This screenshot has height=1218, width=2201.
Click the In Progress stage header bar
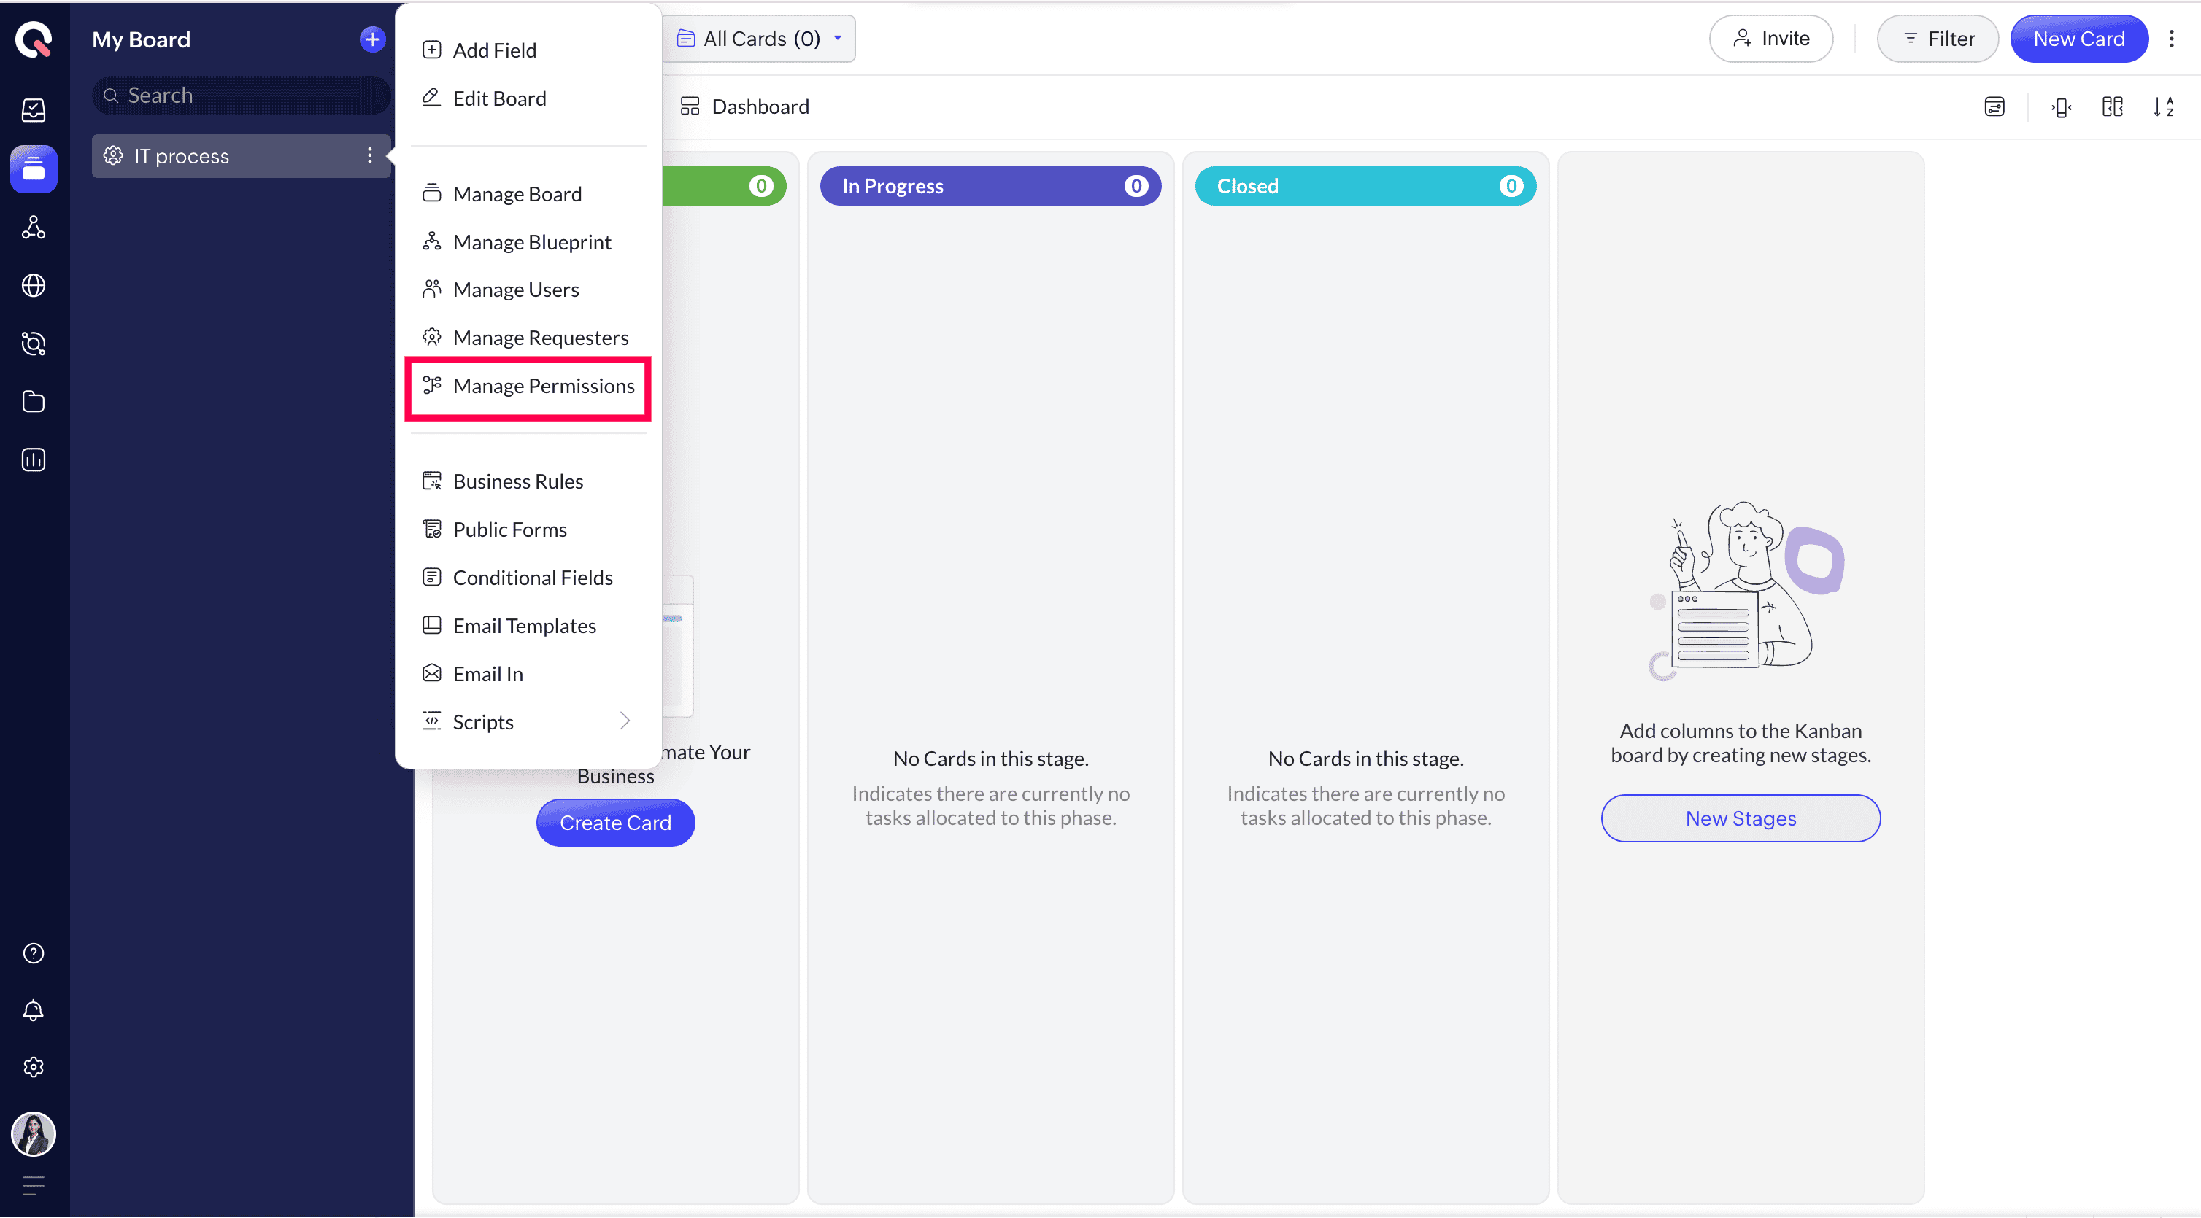[990, 186]
